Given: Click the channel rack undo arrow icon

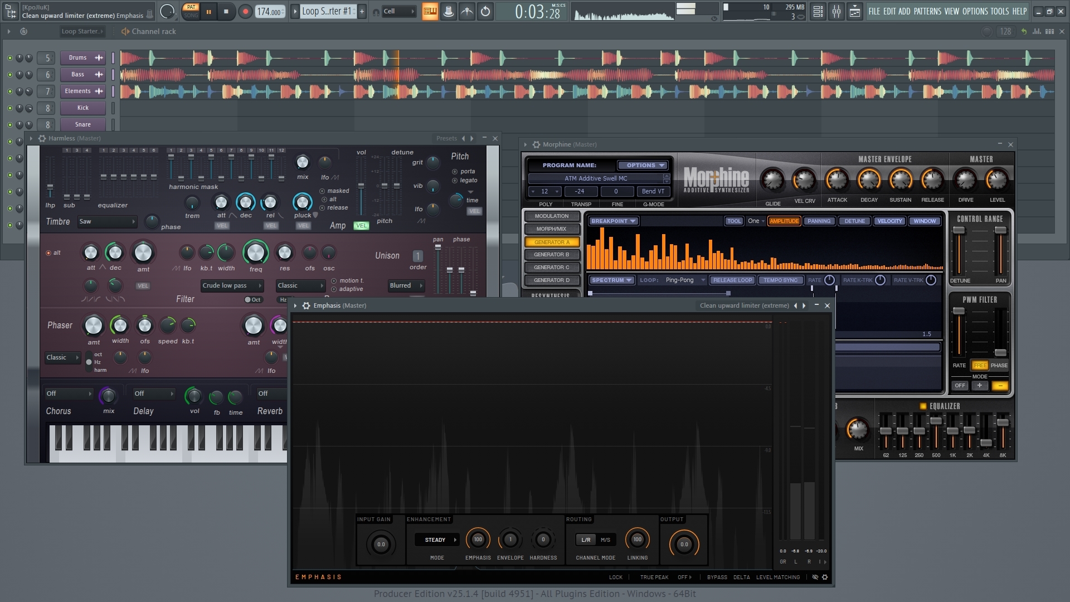Looking at the screenshot, I should [x=1024, y=32].
